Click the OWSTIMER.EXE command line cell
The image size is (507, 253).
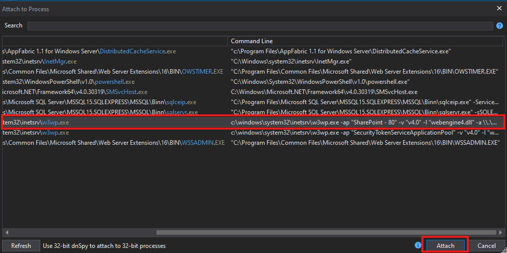[x=364, y=72]
